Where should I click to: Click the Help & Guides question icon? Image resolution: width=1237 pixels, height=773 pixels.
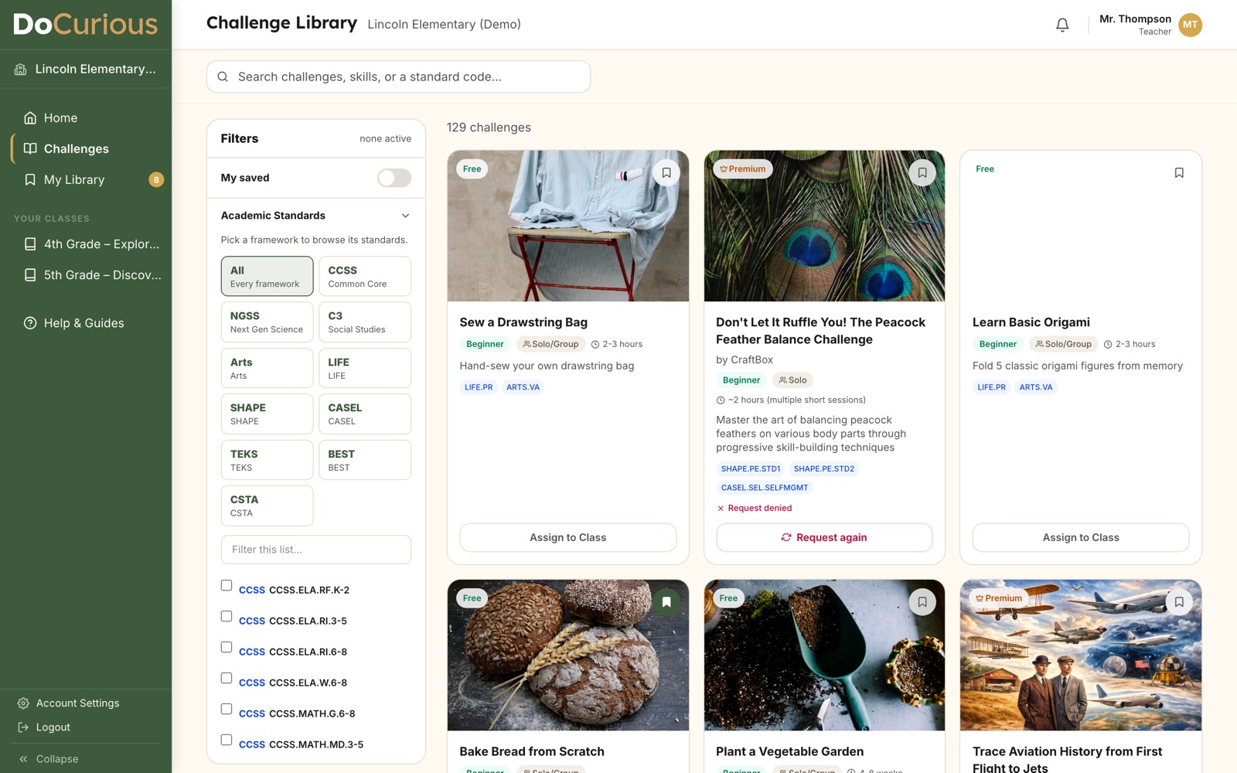30,323
